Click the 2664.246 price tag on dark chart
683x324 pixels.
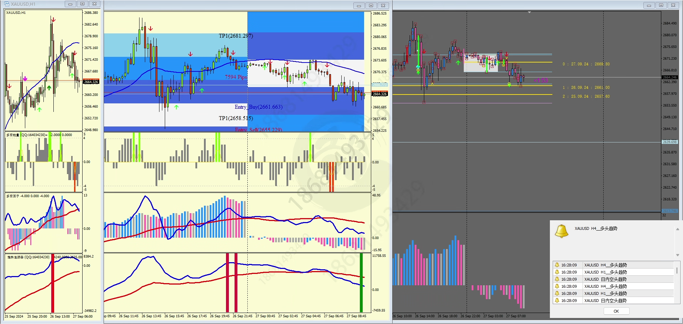(670, 77)
